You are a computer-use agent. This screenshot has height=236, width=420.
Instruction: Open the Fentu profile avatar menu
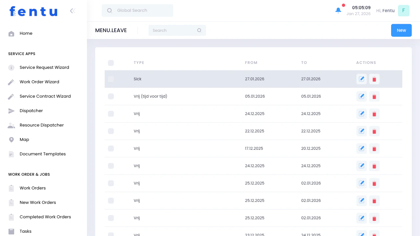pyautogui.click(x=404, y=10)
